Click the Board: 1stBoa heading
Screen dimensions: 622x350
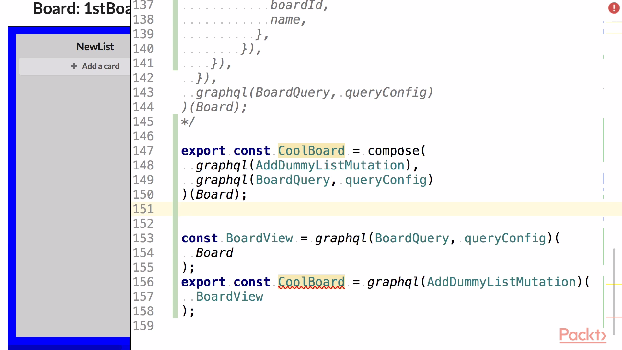pyautogui.click(x=81, y=8)
